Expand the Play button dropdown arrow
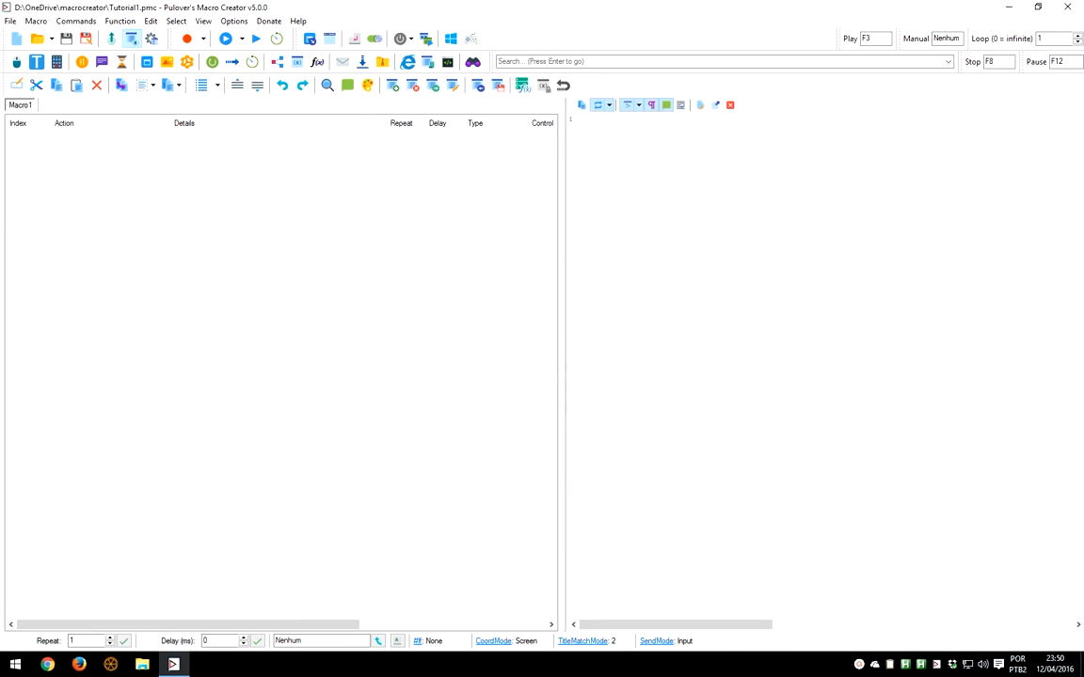 pyautogui.click(x=242, y=39)
